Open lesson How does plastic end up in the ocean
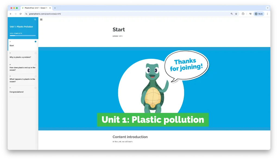Image resolution: width=278 pixels, height=160 pixels. coord(22,69)
